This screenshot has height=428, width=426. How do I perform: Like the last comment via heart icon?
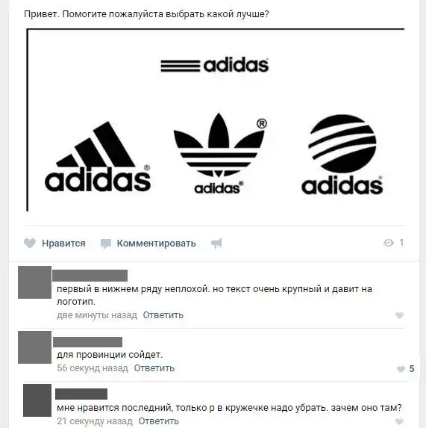(x=400, y=421)
